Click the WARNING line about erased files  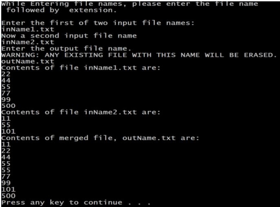[x=140, y=55]
